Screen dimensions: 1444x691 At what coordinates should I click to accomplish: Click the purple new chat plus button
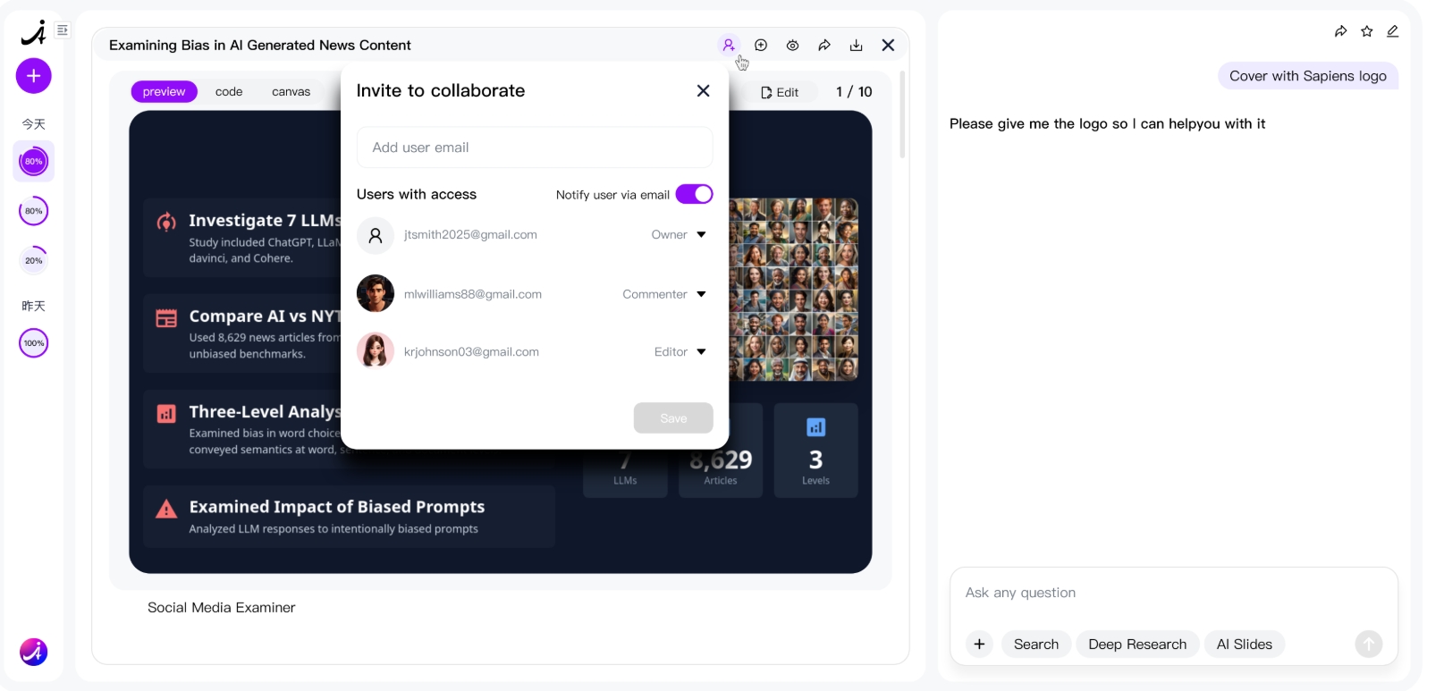[33, 76]
